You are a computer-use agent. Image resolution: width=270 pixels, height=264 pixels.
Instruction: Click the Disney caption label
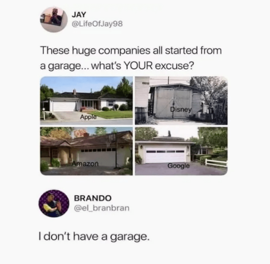point(181,109)
